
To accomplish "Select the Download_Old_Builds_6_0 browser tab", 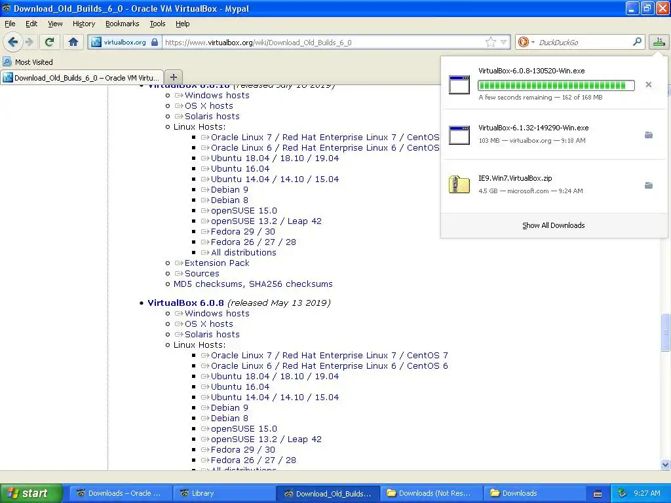I will point(82,77).
